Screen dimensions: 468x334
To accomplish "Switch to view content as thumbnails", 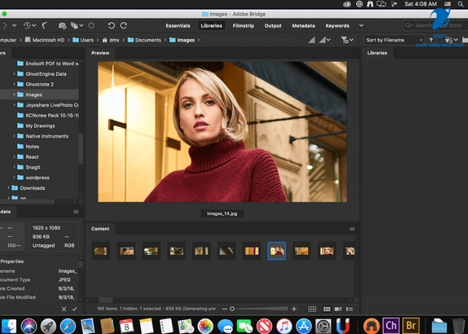I will point(327,309).
